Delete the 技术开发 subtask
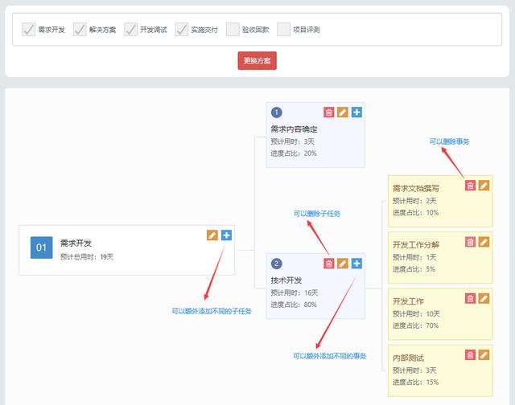The width and height of the screenshot is (515, 405). coord(329,264)
